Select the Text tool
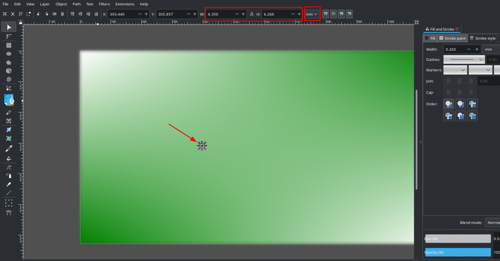The height and width of the screenshot is (261, 500). pos(9,121)
